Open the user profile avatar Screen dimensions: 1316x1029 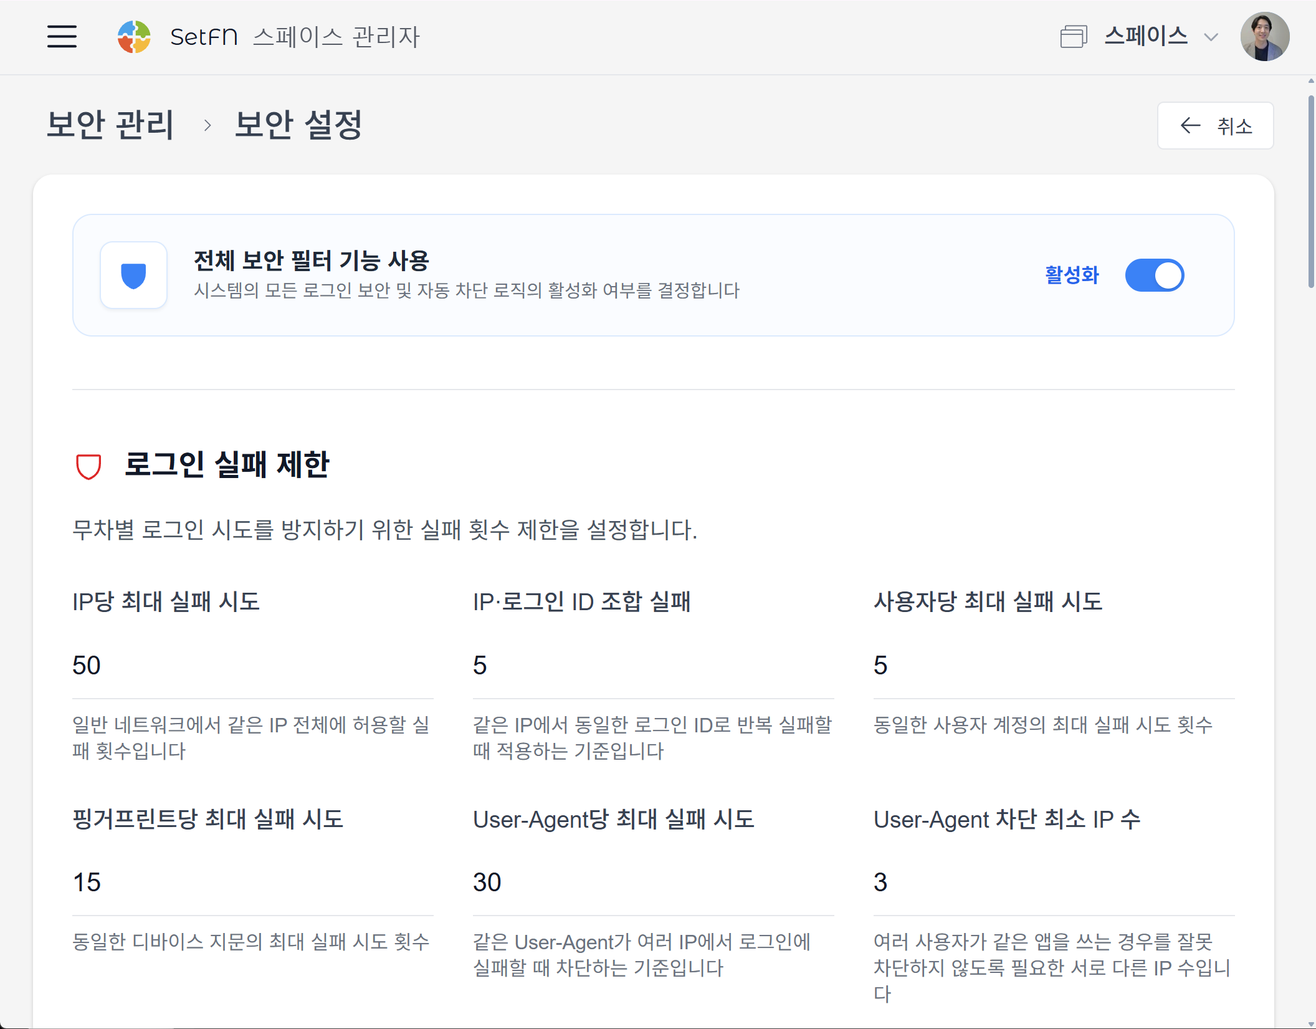click(x=1264, y=37)
